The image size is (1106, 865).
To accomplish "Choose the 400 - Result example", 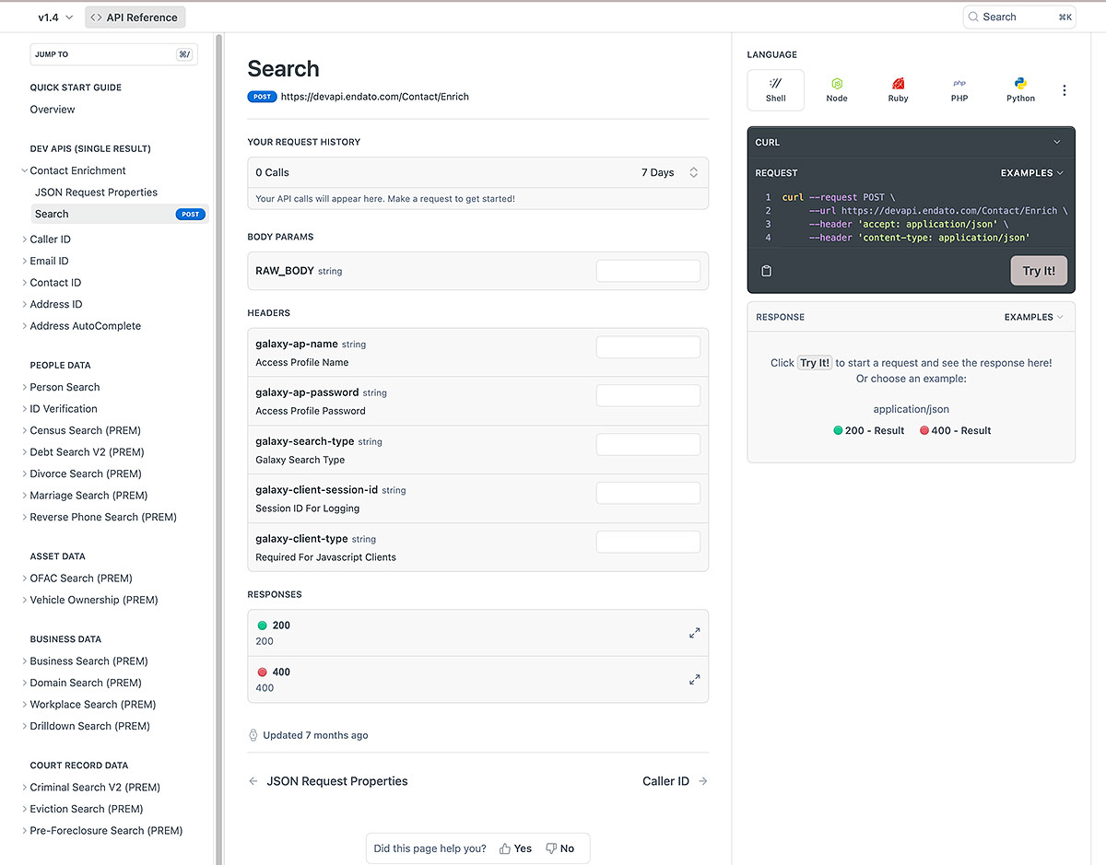I will coord(955,430).
